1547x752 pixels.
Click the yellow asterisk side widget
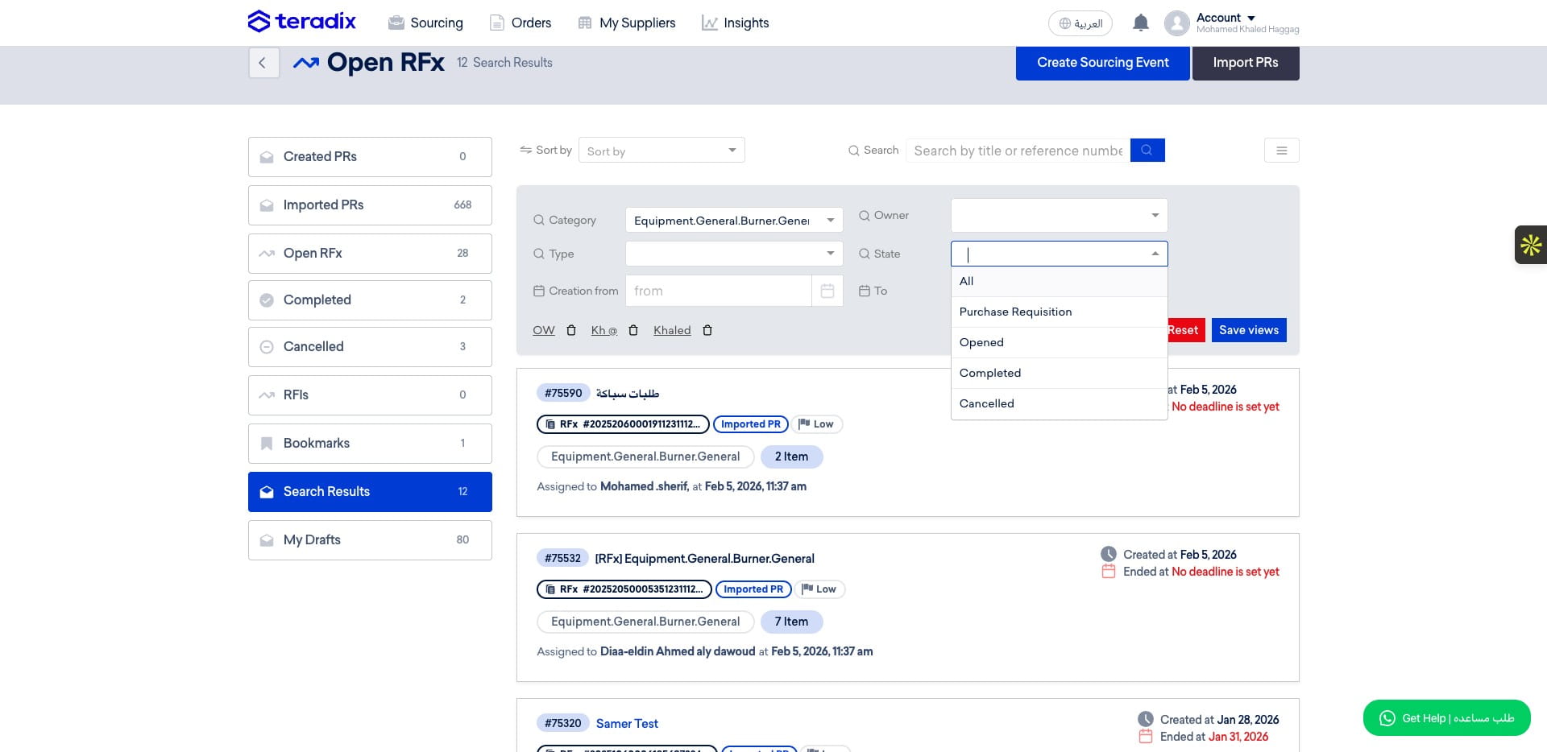[x=1530, y=245]
